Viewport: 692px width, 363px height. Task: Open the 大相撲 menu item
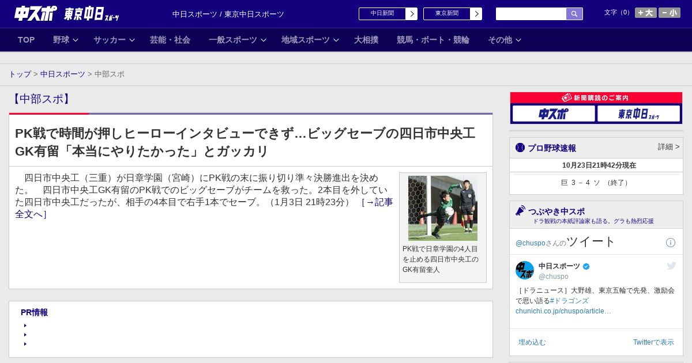point(366,40)
